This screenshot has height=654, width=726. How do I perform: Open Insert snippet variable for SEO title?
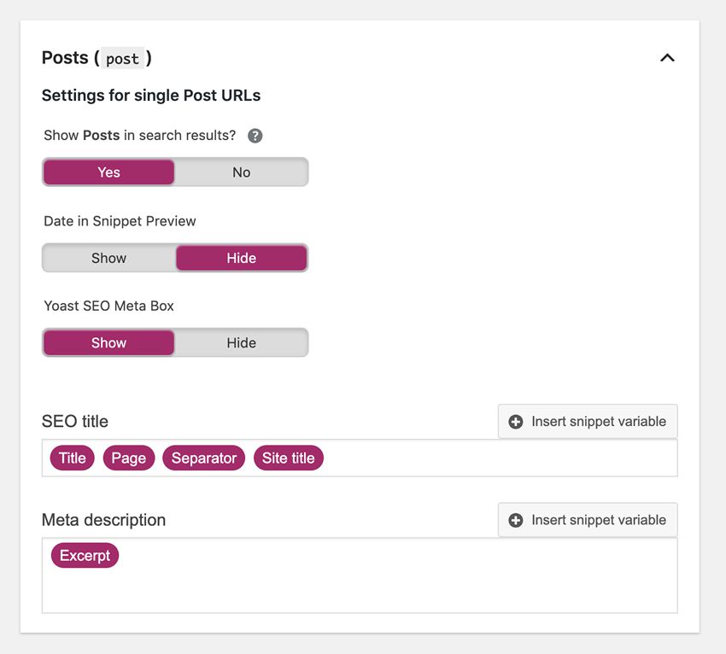click(588, 421)
